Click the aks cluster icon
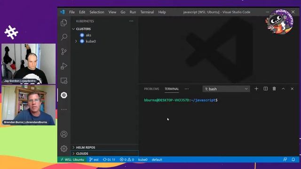This screenshot has height=169, width=301. point(82,35)
